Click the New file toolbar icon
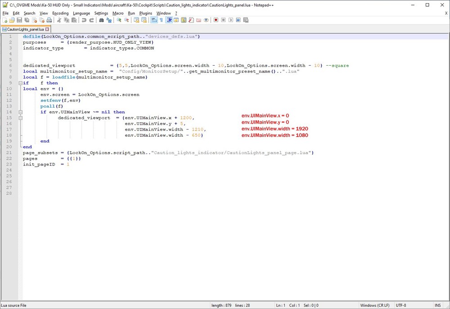The height and width of the screenshot is (309, 450). pos(5,20)
